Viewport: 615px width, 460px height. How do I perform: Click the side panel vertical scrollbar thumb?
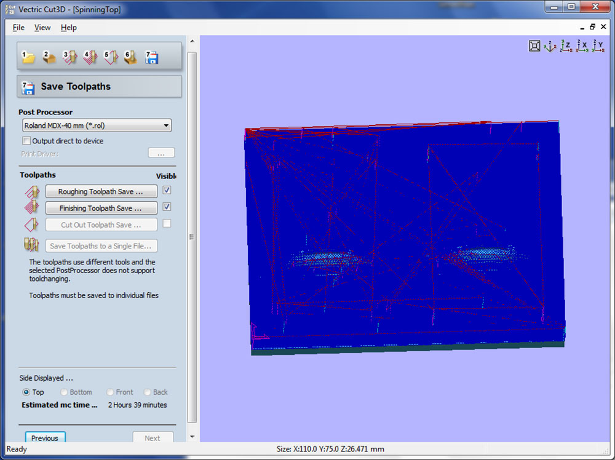(192, 237)
